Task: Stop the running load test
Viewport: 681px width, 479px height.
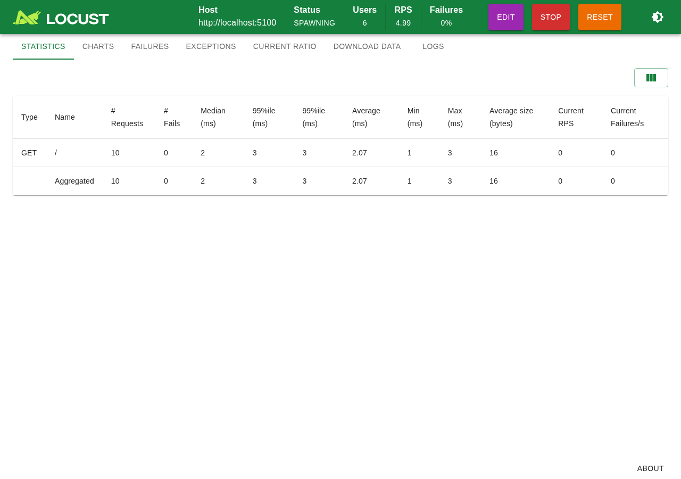Action: click(x=551, y=17)
